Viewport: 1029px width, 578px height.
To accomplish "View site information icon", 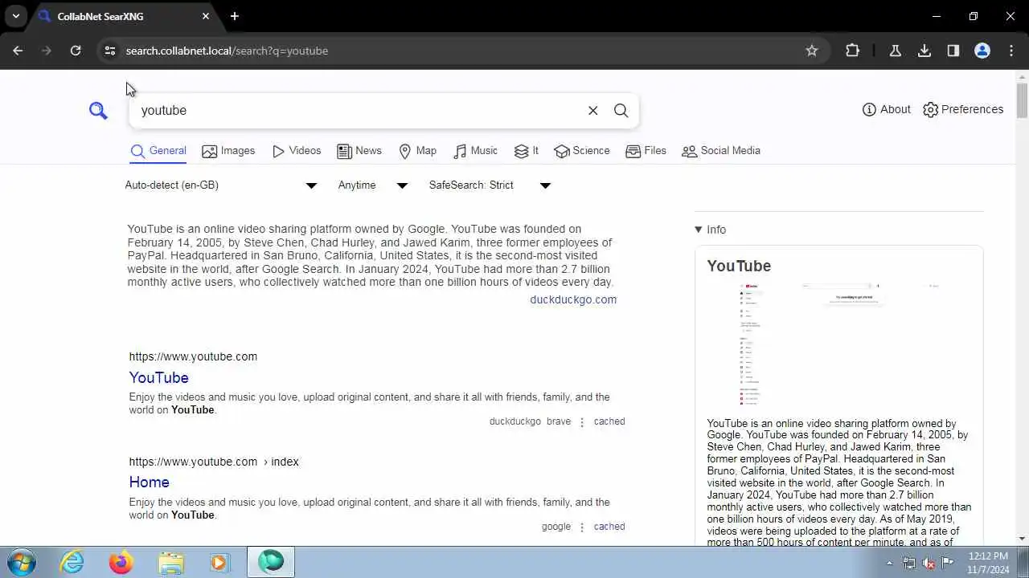I will pyautogui.click(x=110, y=51).
